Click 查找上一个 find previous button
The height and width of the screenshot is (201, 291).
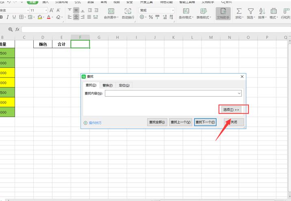click(180, 122)
